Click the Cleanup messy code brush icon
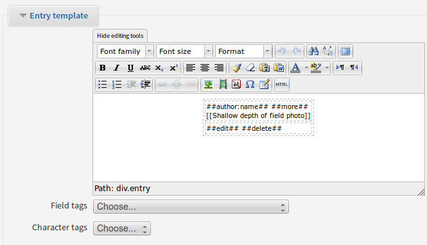 click(236, 68)
